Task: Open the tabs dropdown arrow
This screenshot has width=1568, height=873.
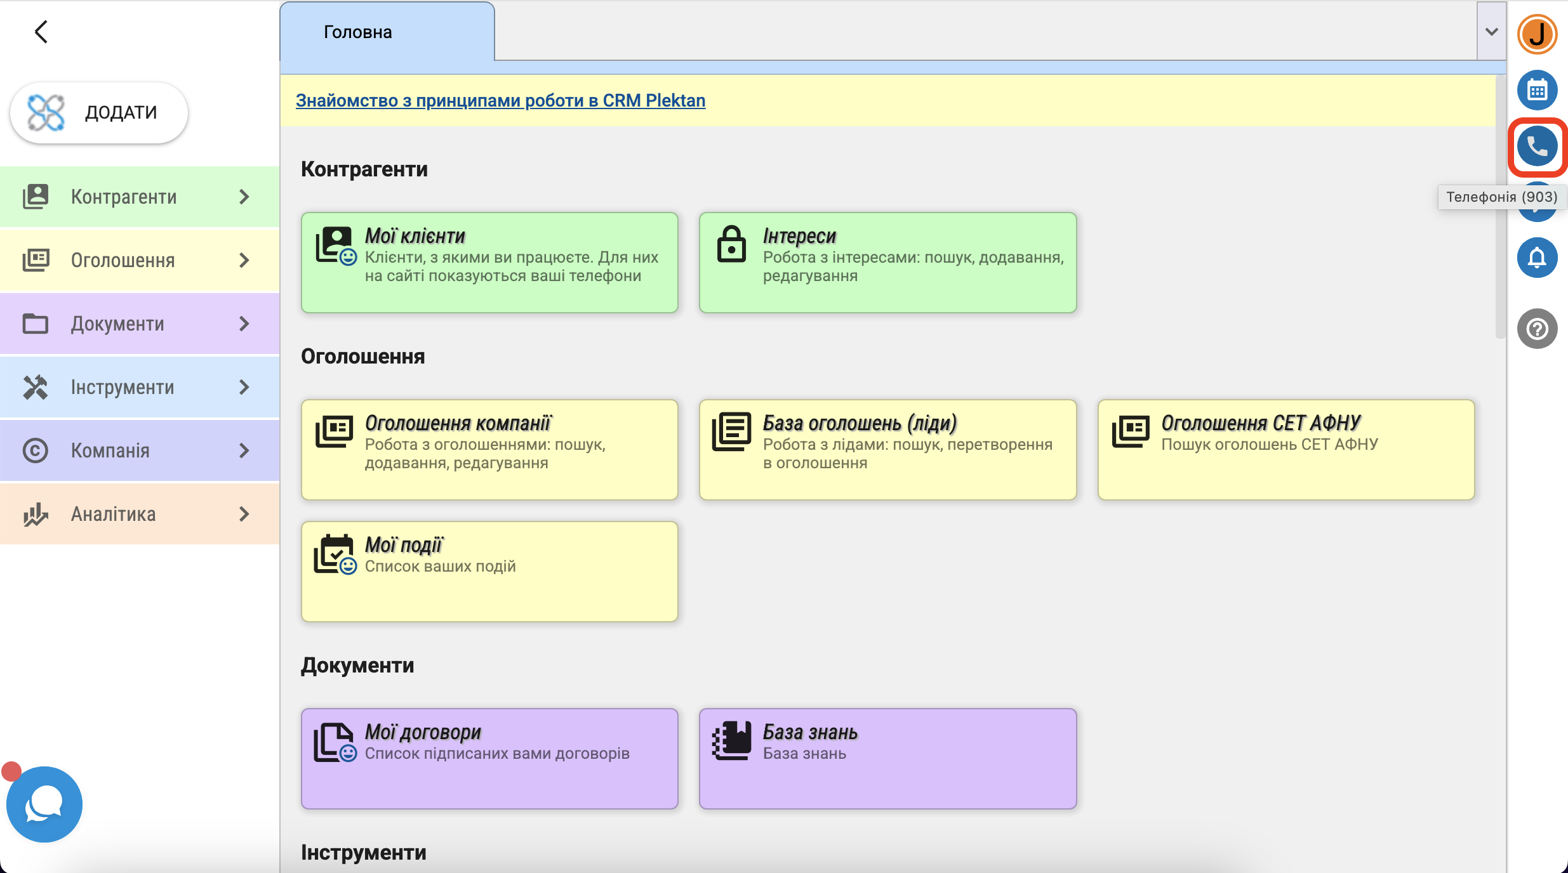Action: pos(1491,32)
